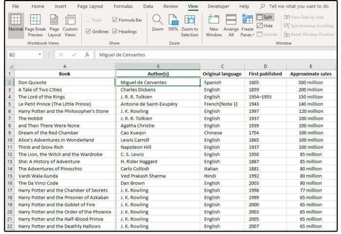Hide the current window
341x234 pixels.
click(x=265, y=26)
